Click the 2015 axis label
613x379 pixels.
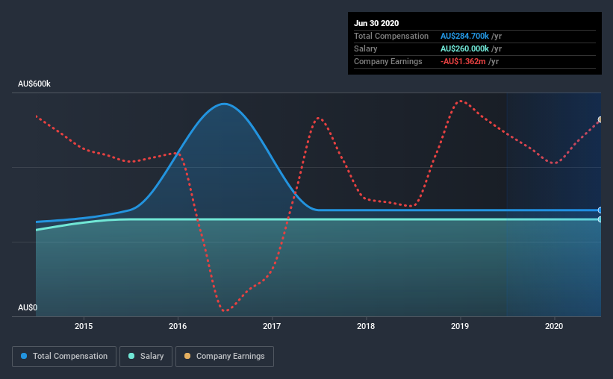click(x=84, y=326)
